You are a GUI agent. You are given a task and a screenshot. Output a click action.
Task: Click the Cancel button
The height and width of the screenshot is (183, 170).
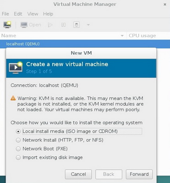click(78, 174)
